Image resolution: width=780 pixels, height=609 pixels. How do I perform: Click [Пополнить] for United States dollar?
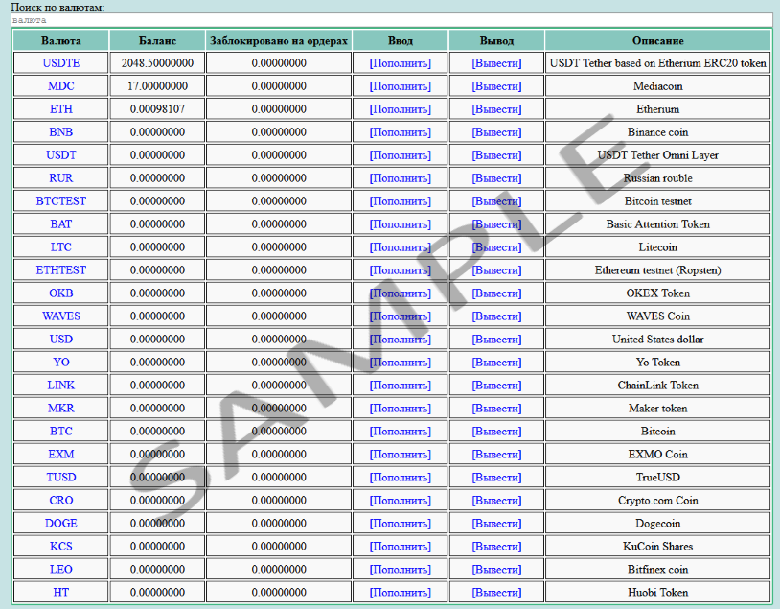(400, 339)
